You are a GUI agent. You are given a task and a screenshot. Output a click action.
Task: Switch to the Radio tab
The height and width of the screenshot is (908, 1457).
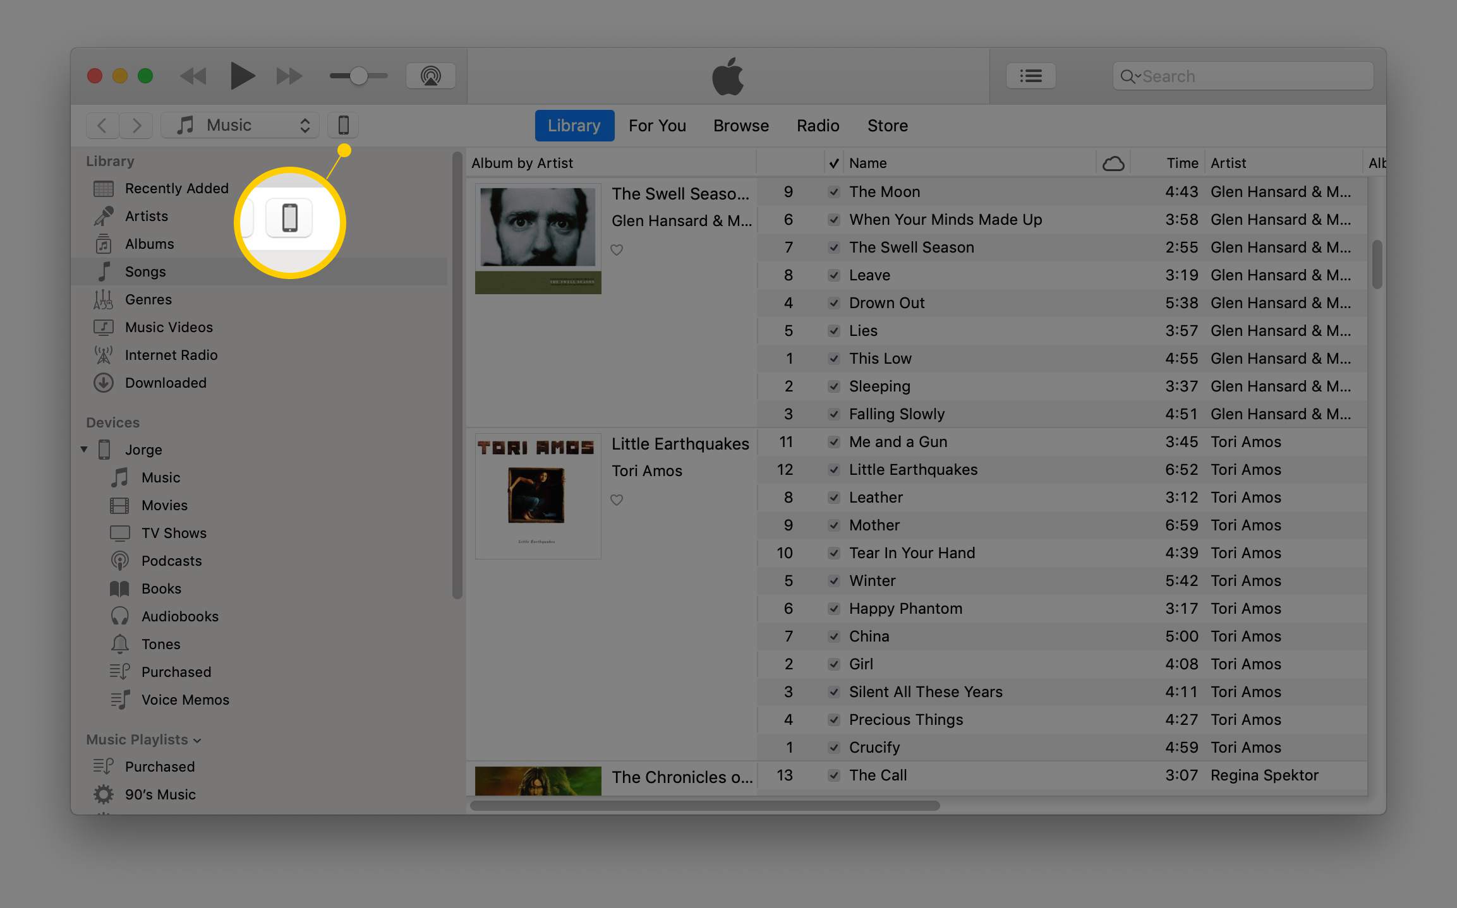click(816, 124)
